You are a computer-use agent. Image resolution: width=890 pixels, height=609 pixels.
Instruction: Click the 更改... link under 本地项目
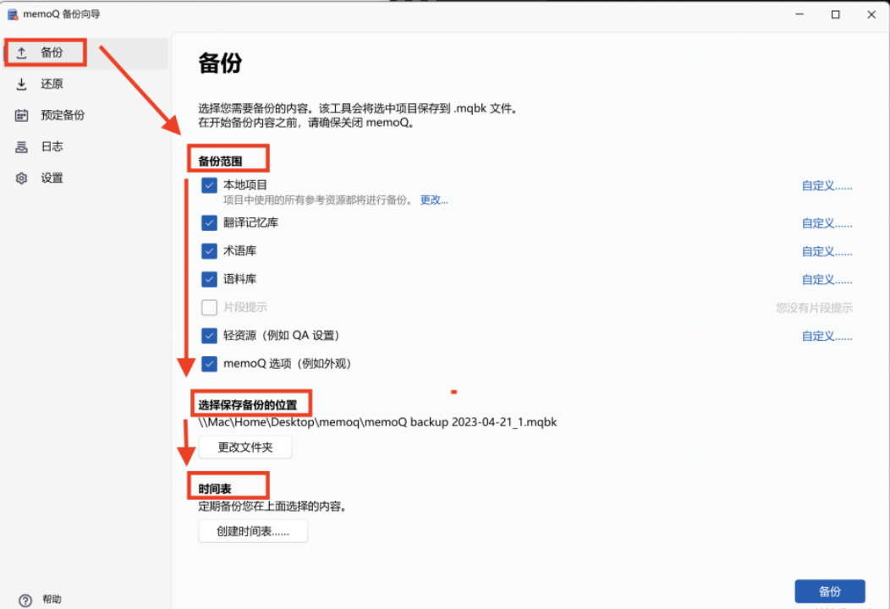coord(434,200)
